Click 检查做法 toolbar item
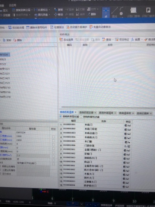Image resolution: width=155 pixels, height=207 pixels. (57, 27)
